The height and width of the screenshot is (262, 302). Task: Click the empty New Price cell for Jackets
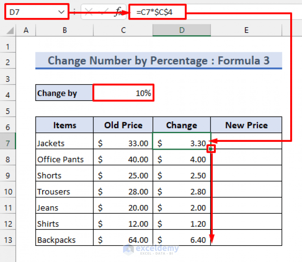pos(246,141)
